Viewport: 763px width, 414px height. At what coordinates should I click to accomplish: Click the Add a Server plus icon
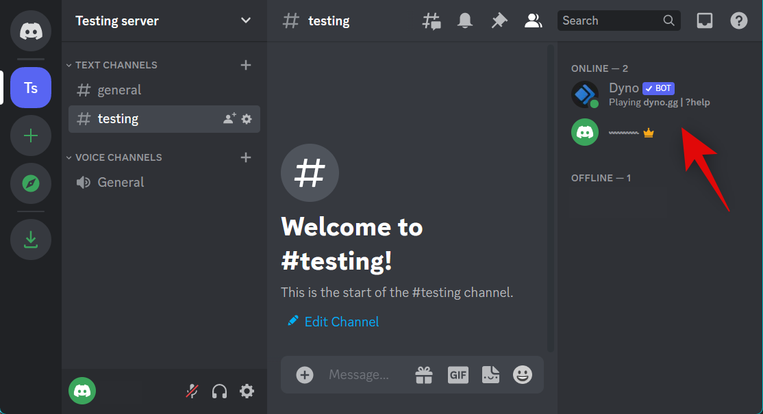tap(31, 135)
